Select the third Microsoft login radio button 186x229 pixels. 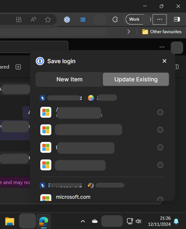point(160,147)
